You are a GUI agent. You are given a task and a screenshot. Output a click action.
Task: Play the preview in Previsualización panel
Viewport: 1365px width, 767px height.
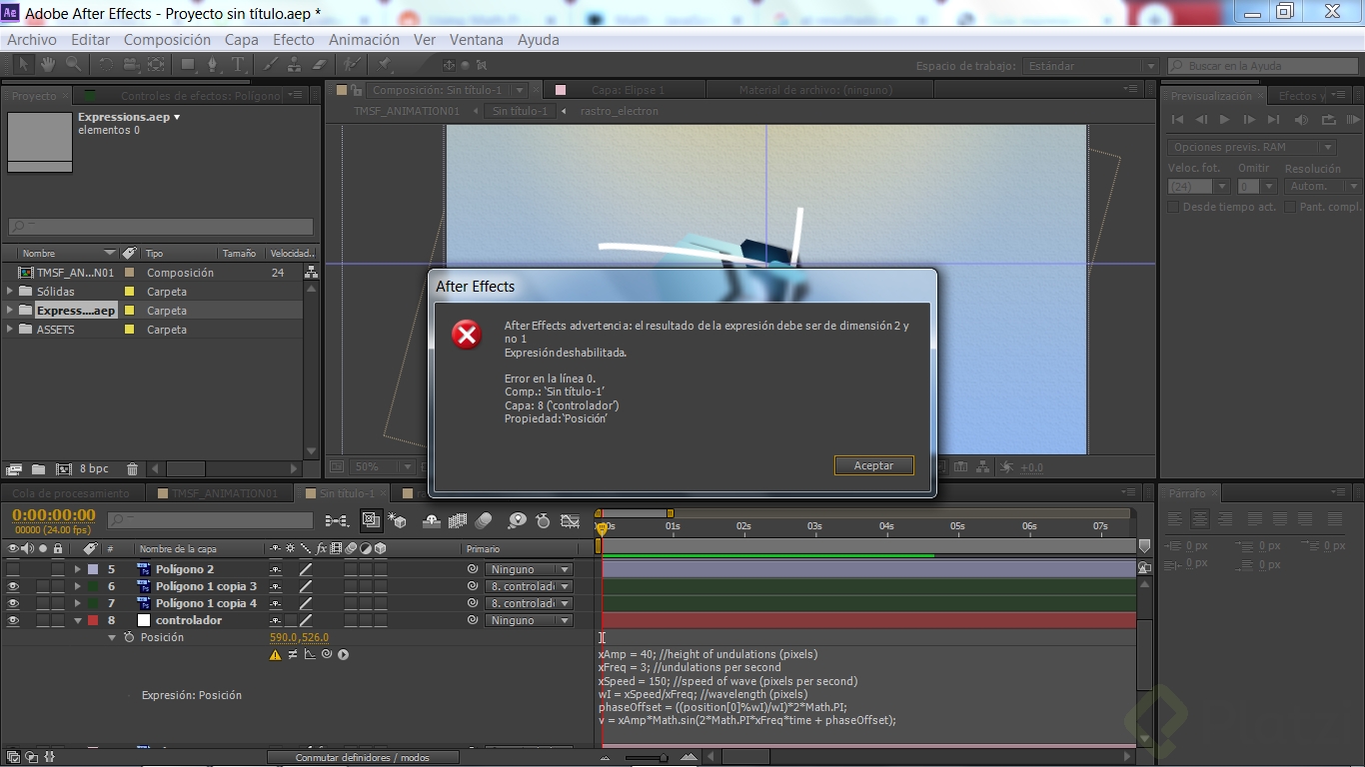click(x=1225, y=120)
